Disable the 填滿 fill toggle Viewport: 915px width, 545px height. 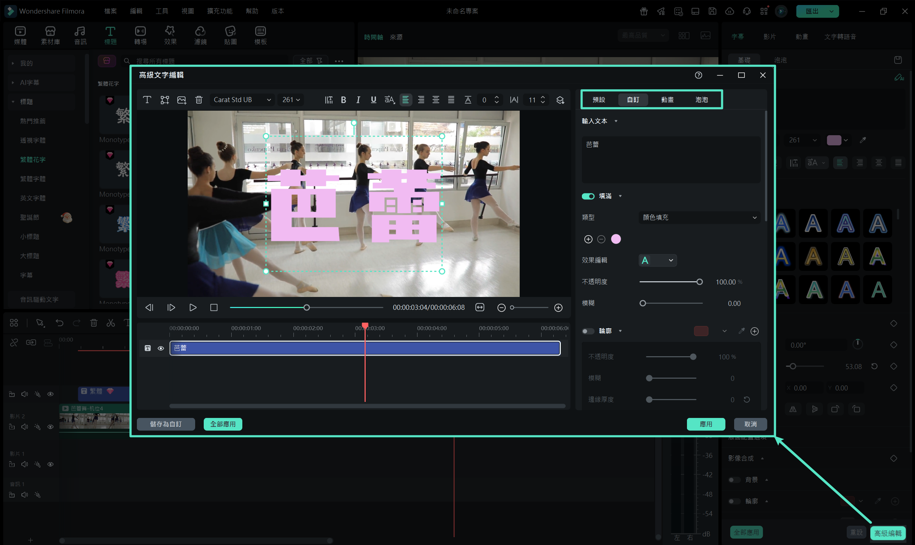[x=588, y=196]
